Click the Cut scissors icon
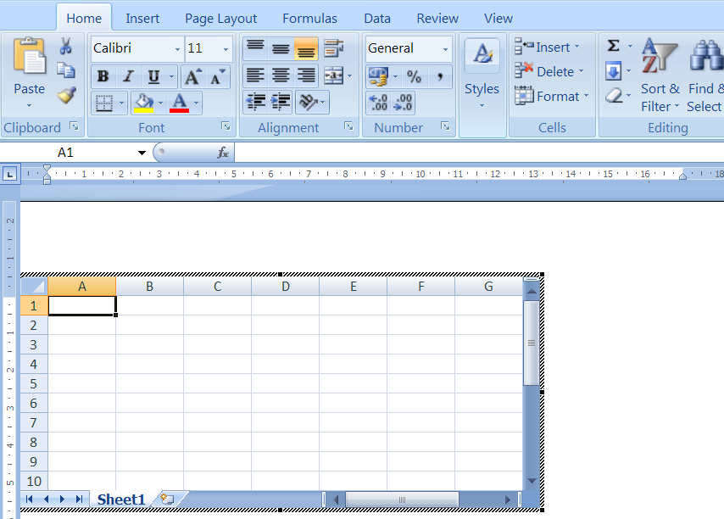This screenshot has width=724, height=519. click(x=65, y=46)
